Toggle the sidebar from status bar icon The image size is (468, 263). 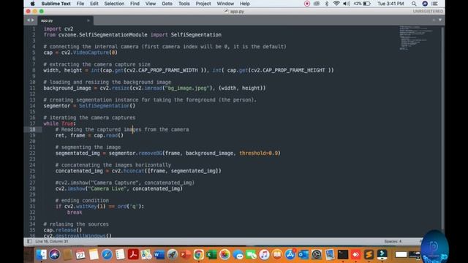pos(29,241)
